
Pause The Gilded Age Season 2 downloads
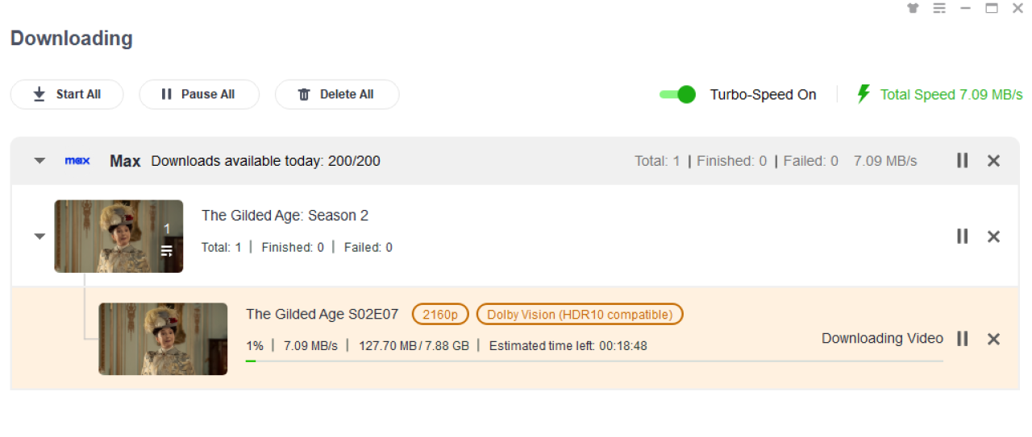pyautogui.click(x=962, y=237)
